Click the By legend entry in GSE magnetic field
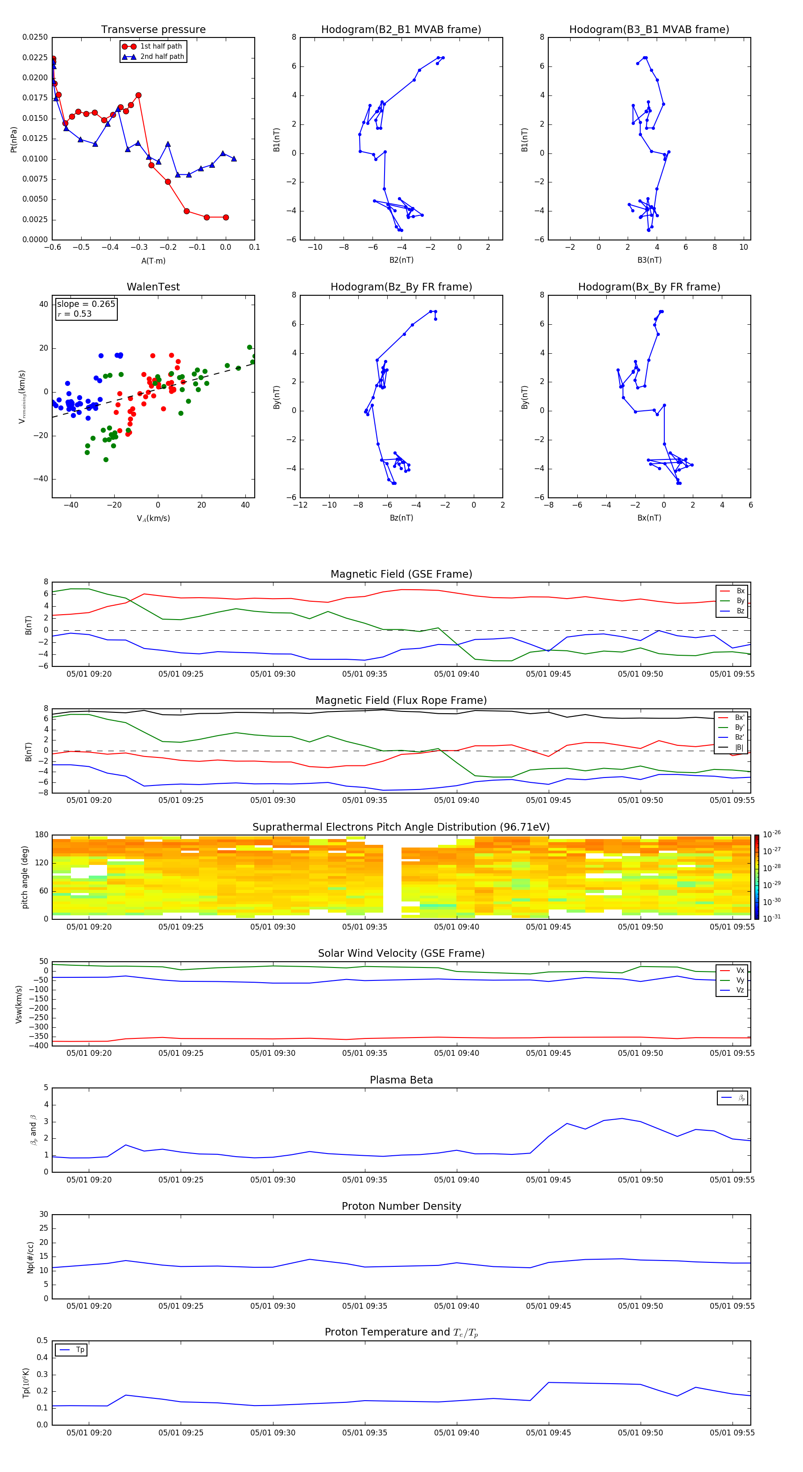 733,600
